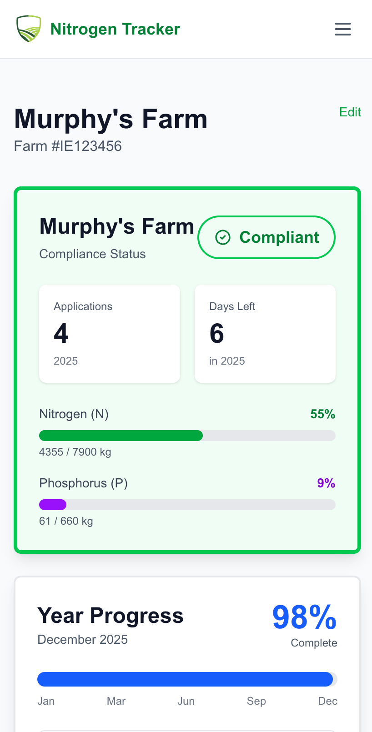Click the Farm #IE123456 identifier

(x=68, y=145)
